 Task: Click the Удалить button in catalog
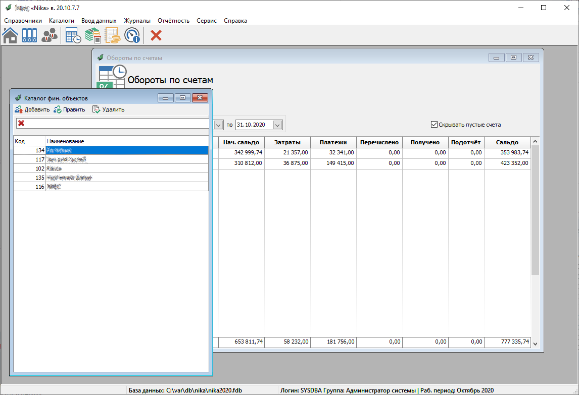pos(109,109)
